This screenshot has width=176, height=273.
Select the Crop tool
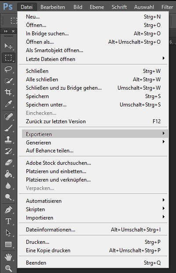pyautogui.click(x=8, y=92)
